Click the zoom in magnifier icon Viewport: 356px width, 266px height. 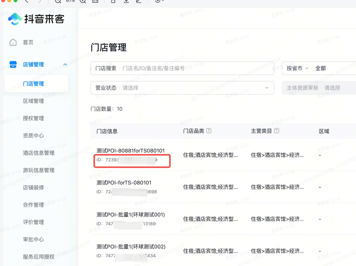83,1
